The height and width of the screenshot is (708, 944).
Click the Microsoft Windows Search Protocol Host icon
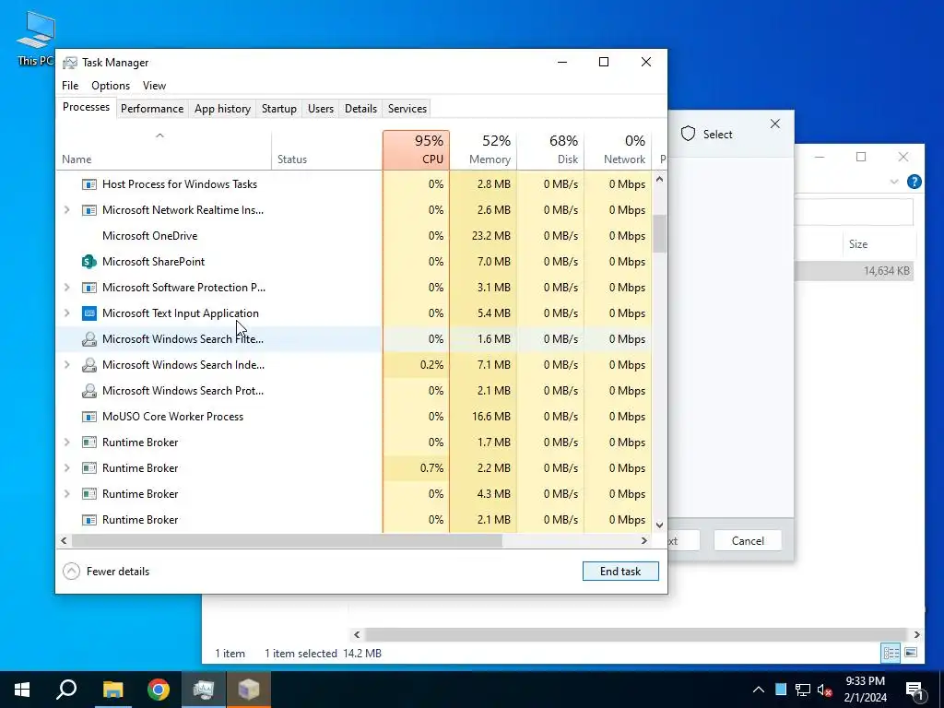(89, 391)
